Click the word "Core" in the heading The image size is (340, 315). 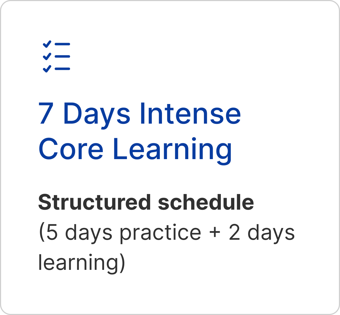point(71,149)
